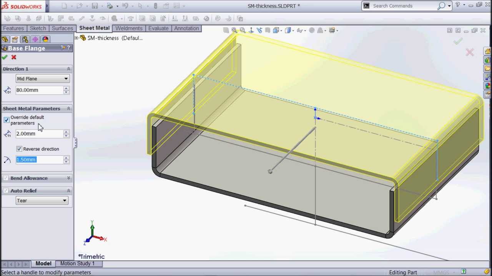The height and width of the screenshot is (276, 492).
Task: Collapse the Sheet Metal Parameters section
Action: pos(69,108)
